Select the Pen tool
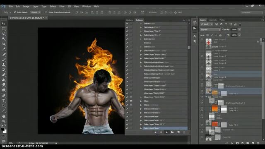The width and height of the screenshot is (265, 149). tap(4, 96)
